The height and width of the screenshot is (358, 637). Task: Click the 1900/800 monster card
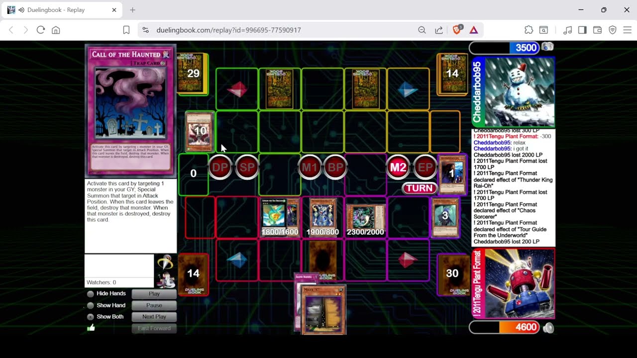[x=323, y=217]
